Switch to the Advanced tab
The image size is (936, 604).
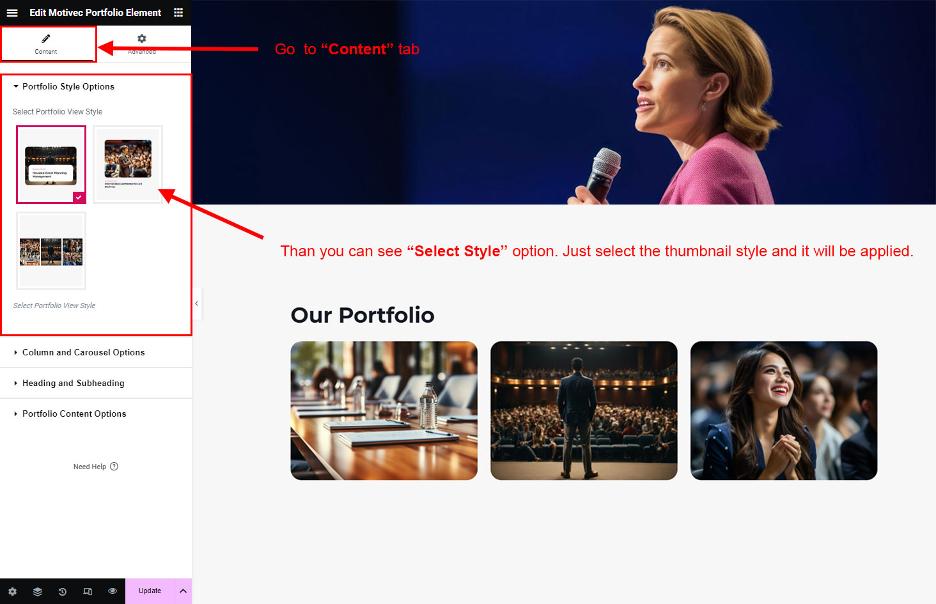pyautogui.click(x=142, y=43)
